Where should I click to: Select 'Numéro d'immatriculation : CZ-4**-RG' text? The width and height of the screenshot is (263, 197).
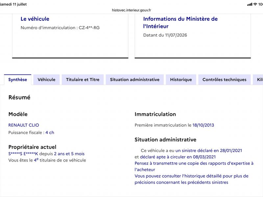(x=60, y=28)
